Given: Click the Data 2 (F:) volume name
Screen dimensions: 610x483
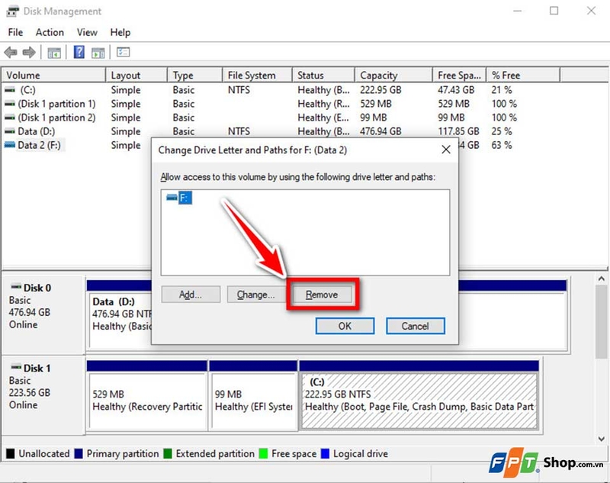Looking at the screenshot, I should 40,145.
